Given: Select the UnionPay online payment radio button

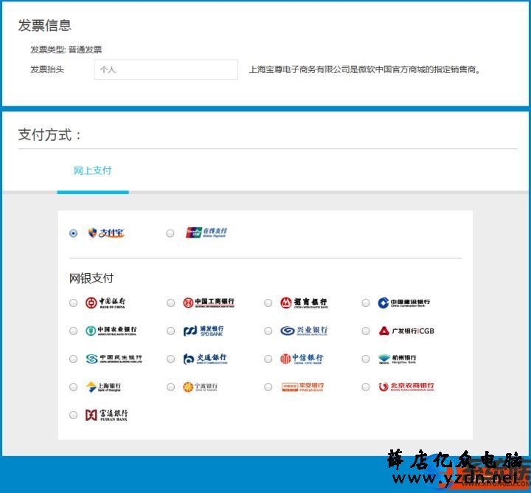Looking at the screenshot, I should click(x=170, y=233).
